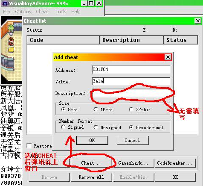Click the VisualBoyAdvance title bar icon
Image resolution: width=203 pixels, height=186 pixels.
5,3
